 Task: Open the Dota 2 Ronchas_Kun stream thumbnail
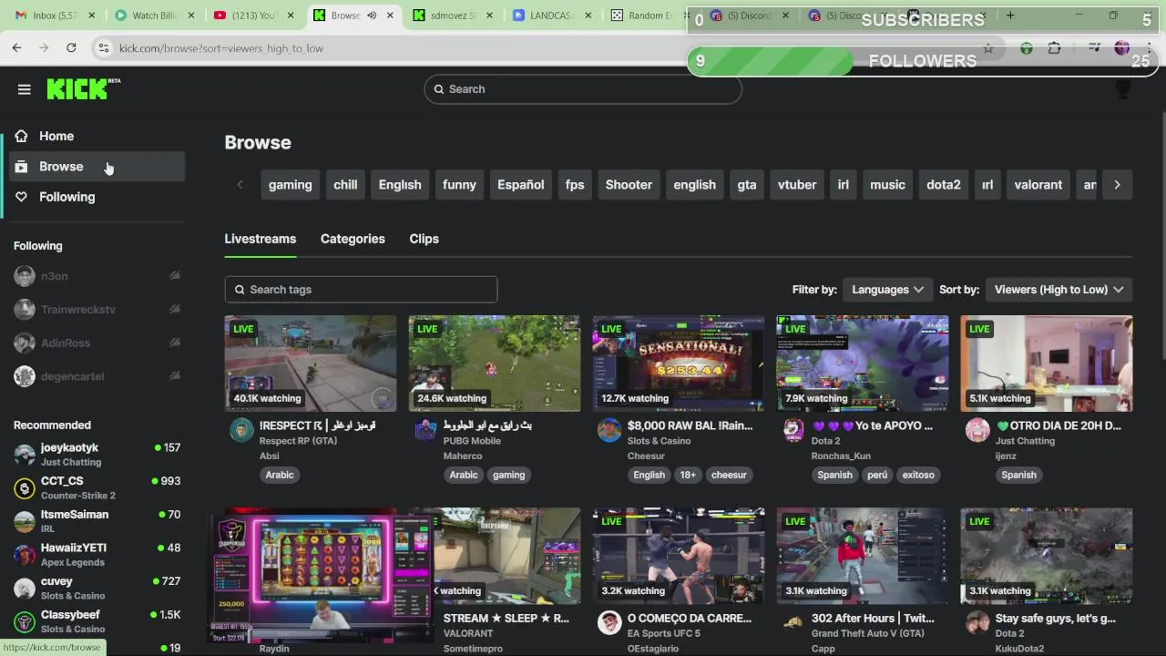(x=863, y=364)
